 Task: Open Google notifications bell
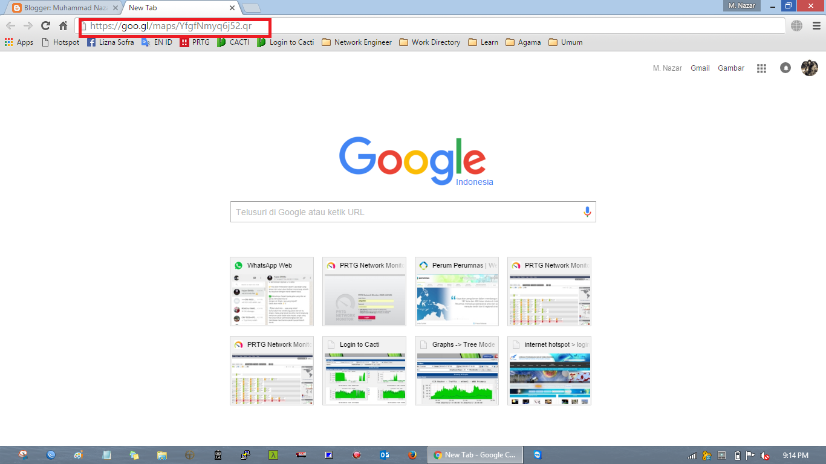point(785,68)
